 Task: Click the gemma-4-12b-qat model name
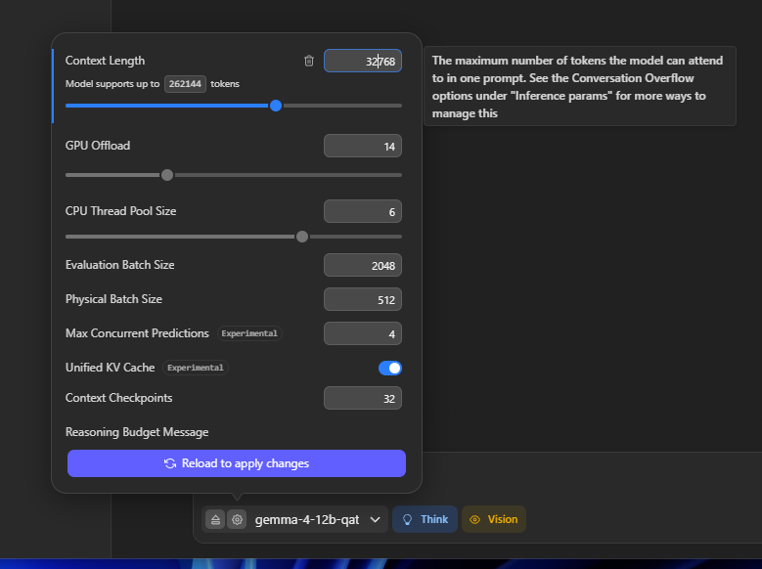(307, 520)
